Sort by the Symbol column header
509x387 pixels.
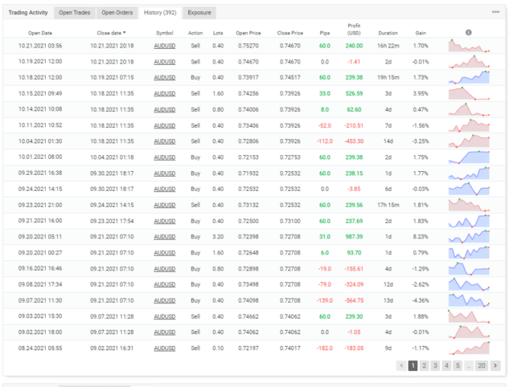pyautogui.click(x=165, y=33)
